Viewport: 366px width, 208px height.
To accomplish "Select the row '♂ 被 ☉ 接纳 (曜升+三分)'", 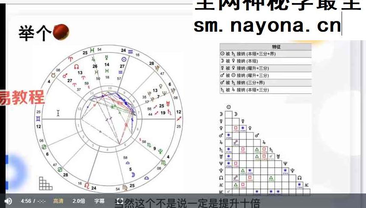I will [x=266, y=75].
